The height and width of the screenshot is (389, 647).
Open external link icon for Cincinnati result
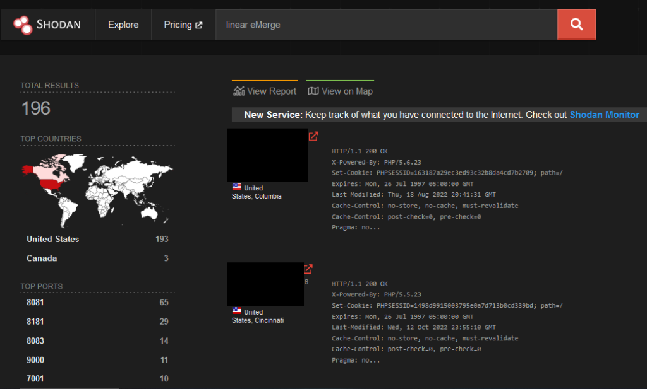(x=308, y=269)
